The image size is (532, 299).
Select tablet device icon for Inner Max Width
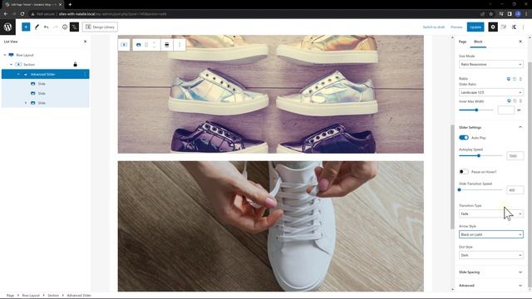click(515, 101)
